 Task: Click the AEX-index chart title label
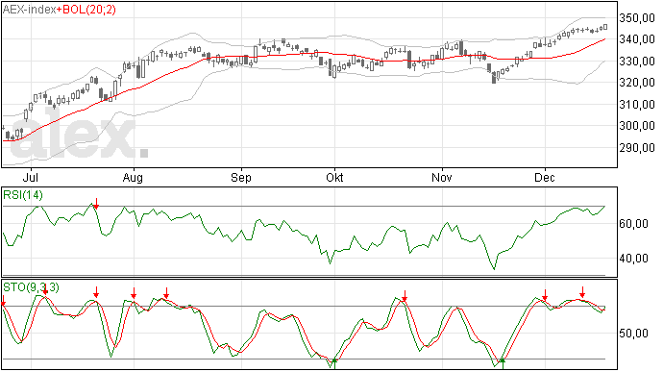coord(29,10)
